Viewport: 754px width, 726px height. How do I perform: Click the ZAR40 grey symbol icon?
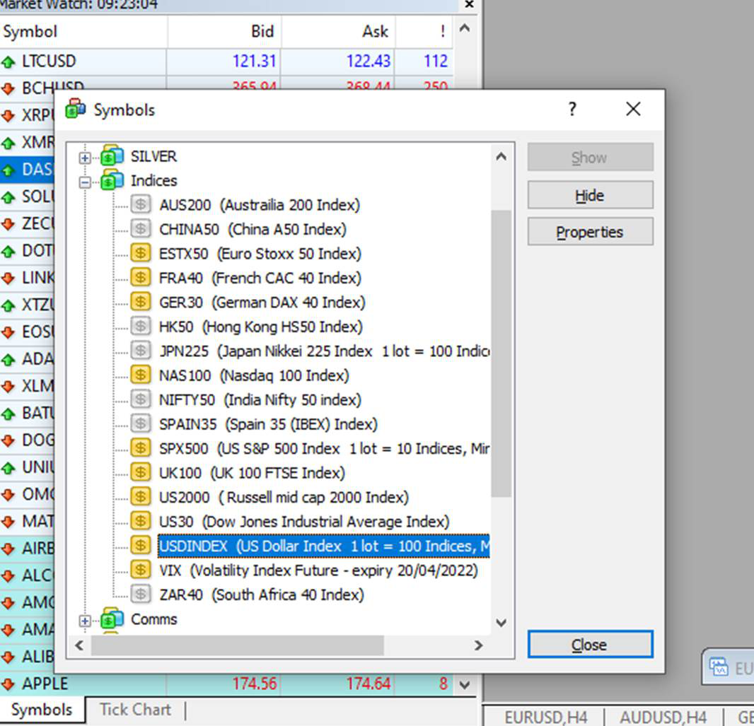pos(141,595)
